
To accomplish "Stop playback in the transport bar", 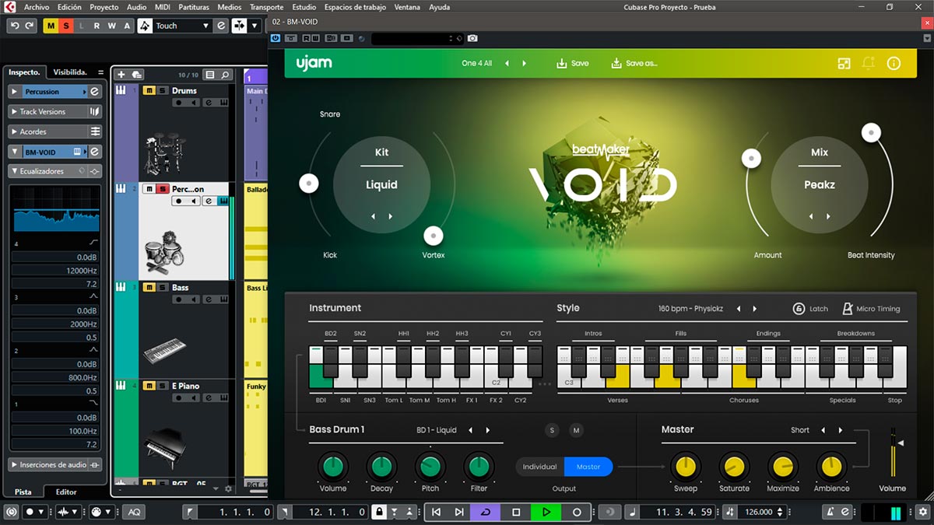I will tap(516, 512).
